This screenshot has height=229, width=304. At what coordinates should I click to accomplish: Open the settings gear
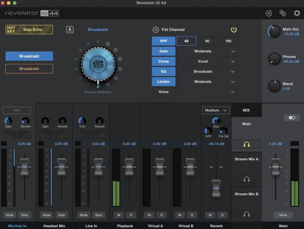point(297,13)
